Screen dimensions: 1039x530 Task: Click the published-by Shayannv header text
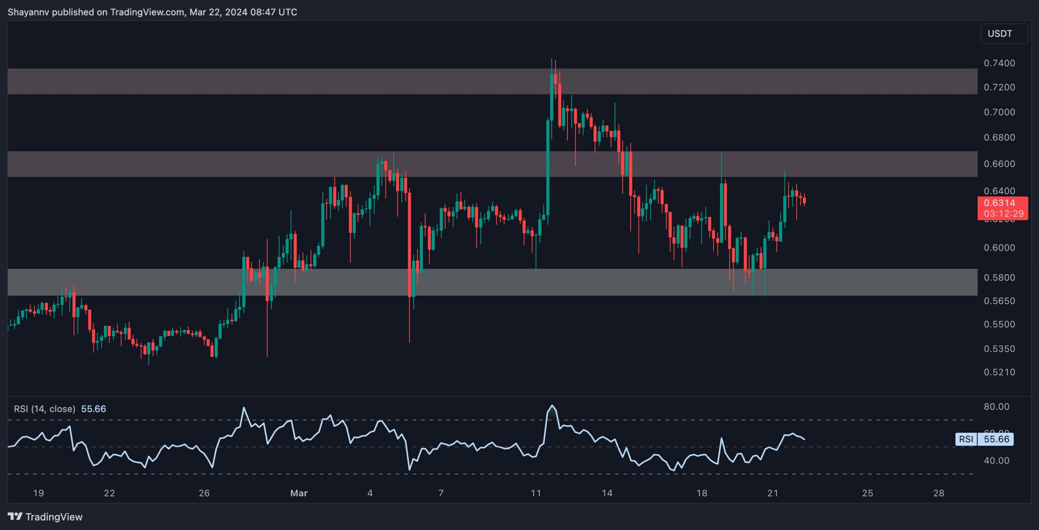(x=152, y=12)
